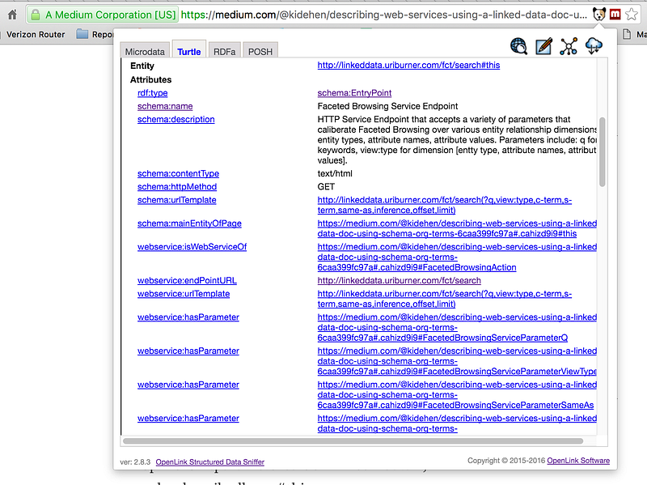647x485 pixels.
Task: Follow the rdf:type attribute link
Action: (x=152, y=93)
